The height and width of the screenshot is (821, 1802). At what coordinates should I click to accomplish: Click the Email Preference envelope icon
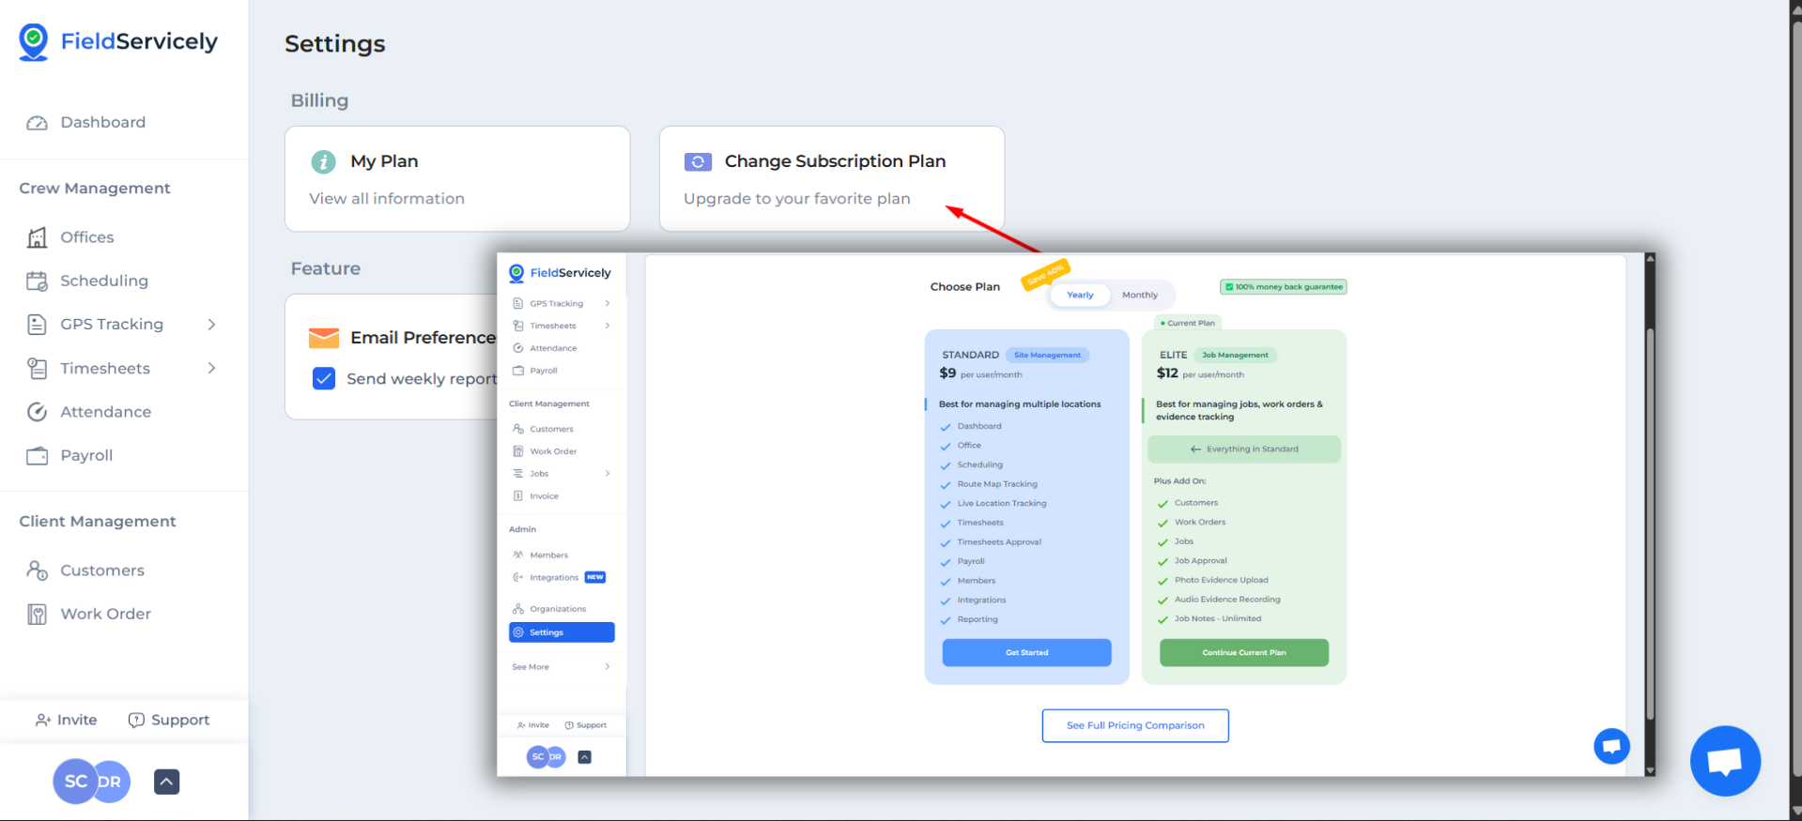point(324,338)
